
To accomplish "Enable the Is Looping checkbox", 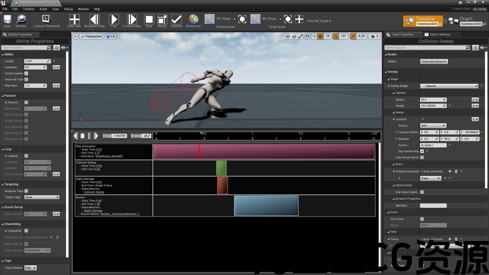I will pyautogui.click(x=26, y=156).
